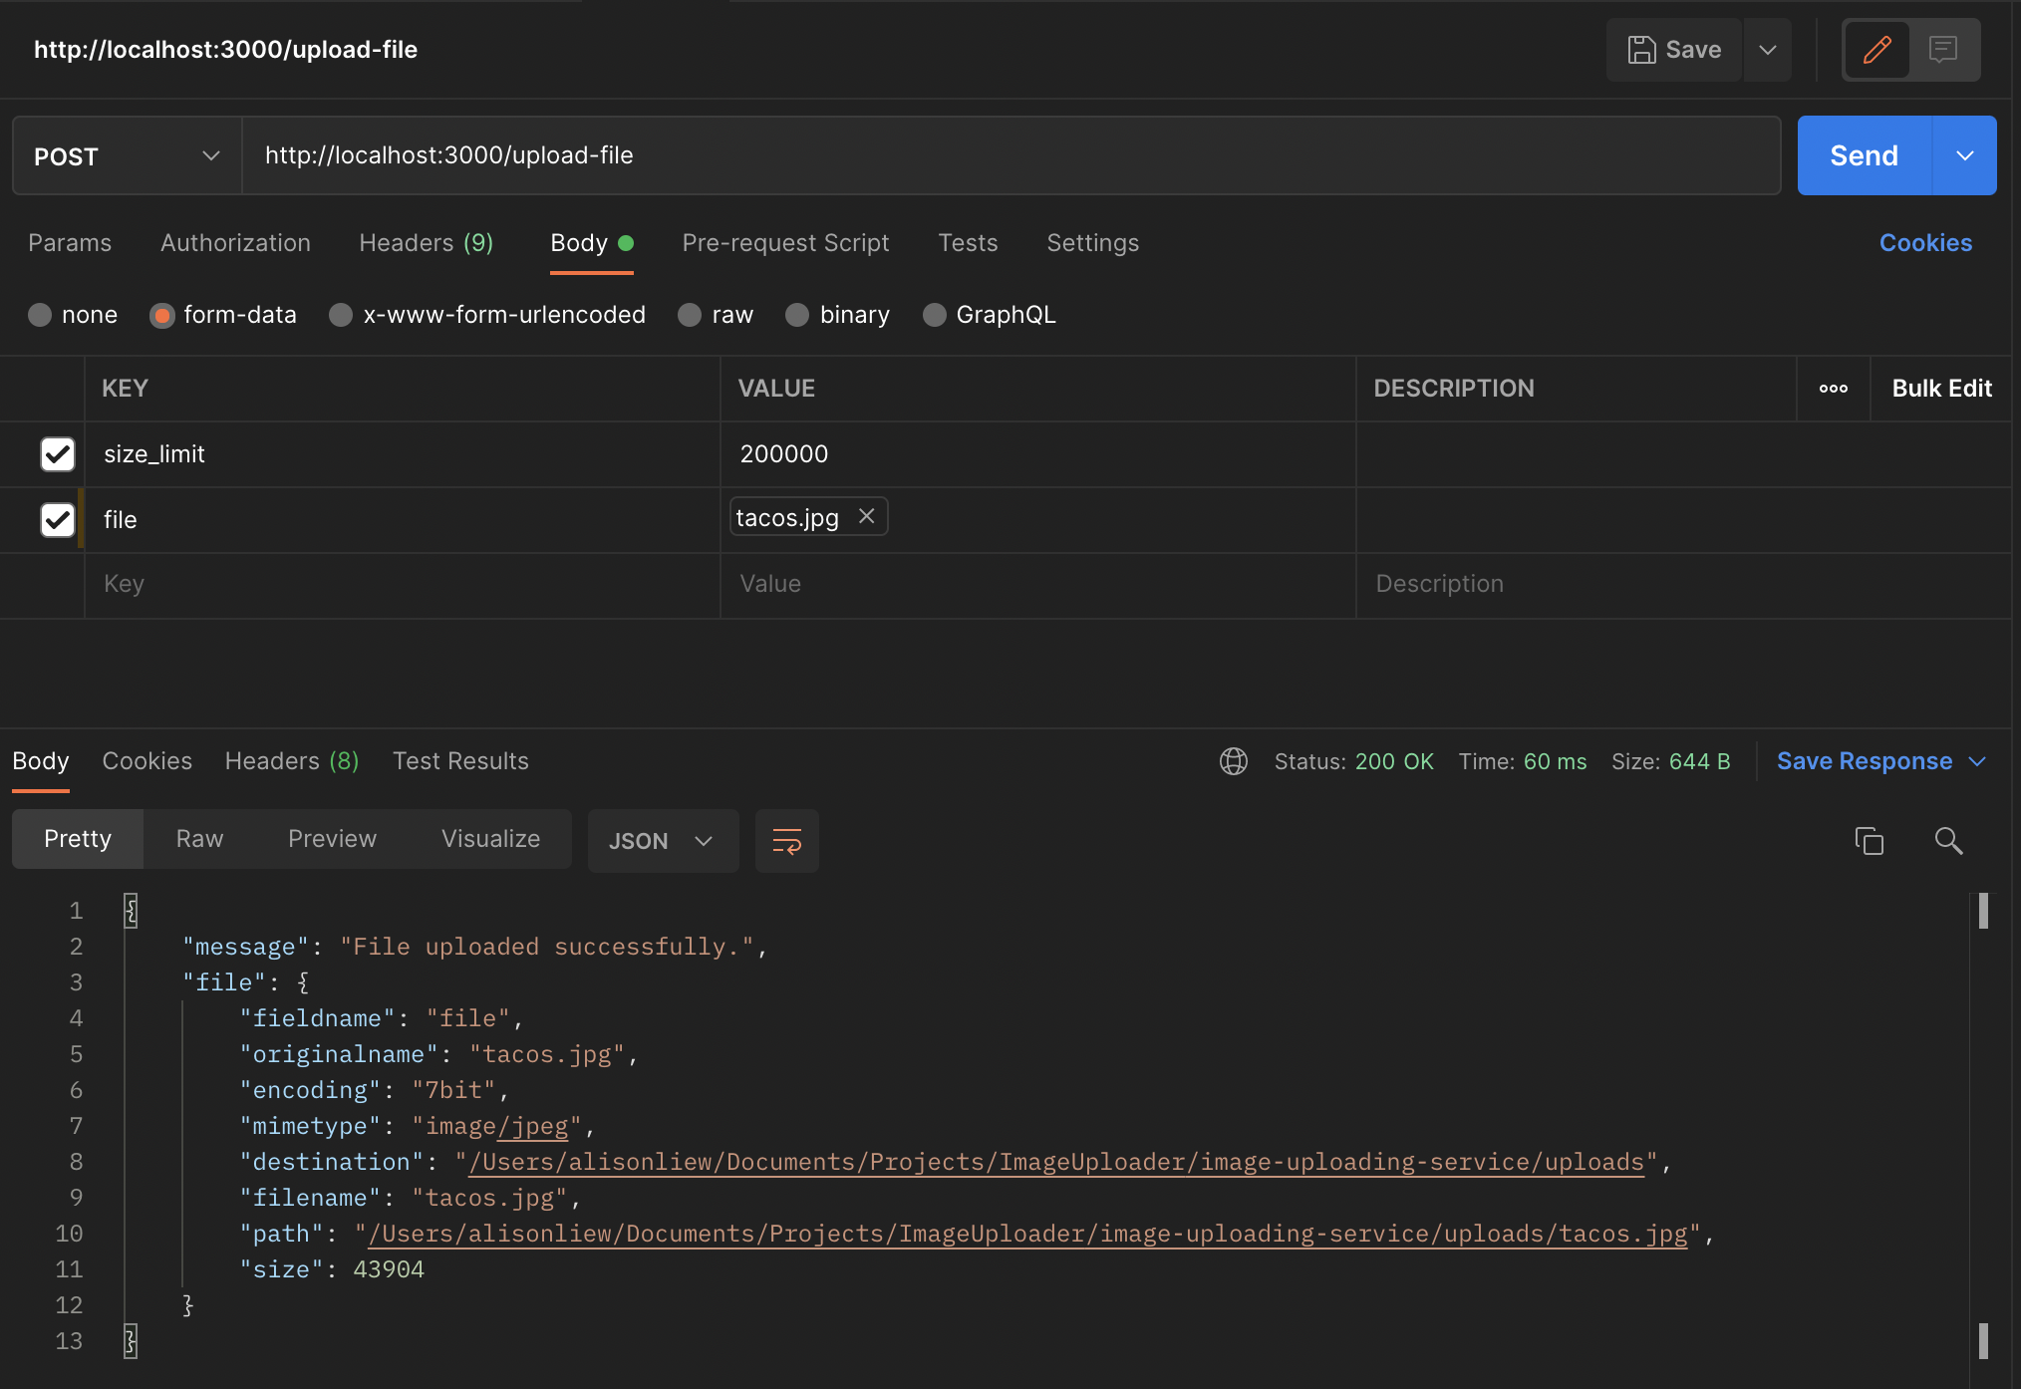Open the Pre-request Script tab
Viewport: 2021px width, 1389px height.
coord(785,243)
